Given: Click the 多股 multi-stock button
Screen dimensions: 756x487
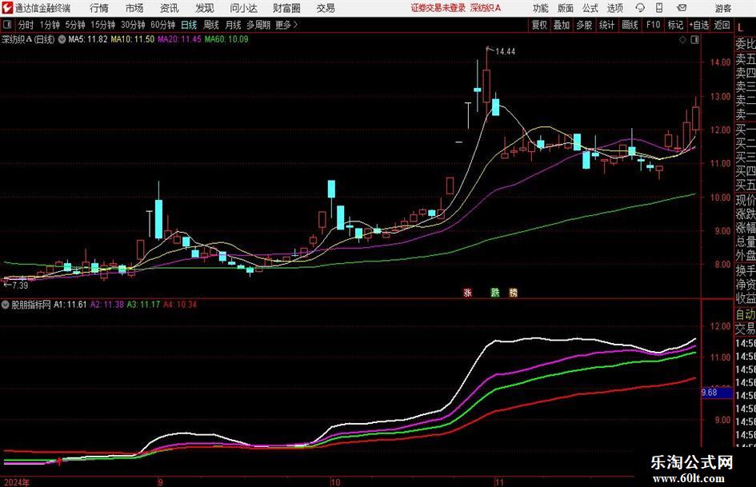Looking at the screenshot, I should 584,25.
